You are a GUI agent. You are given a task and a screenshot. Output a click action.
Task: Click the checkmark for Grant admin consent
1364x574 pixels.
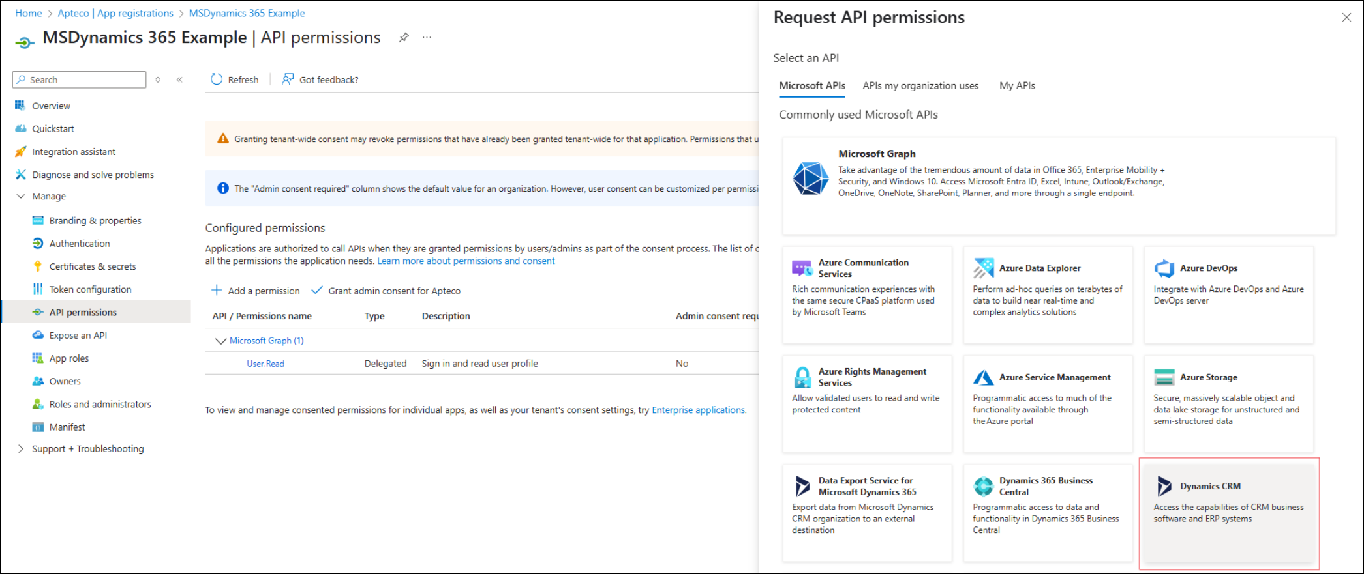pyautogui.click(x=317, y=291)
